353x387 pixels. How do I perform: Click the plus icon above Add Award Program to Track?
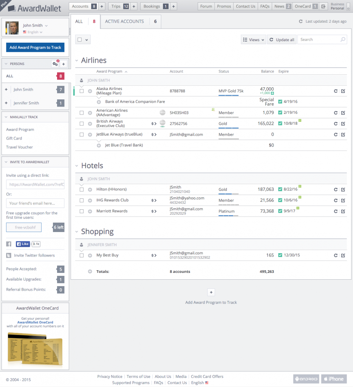click(x=211, y=293)
